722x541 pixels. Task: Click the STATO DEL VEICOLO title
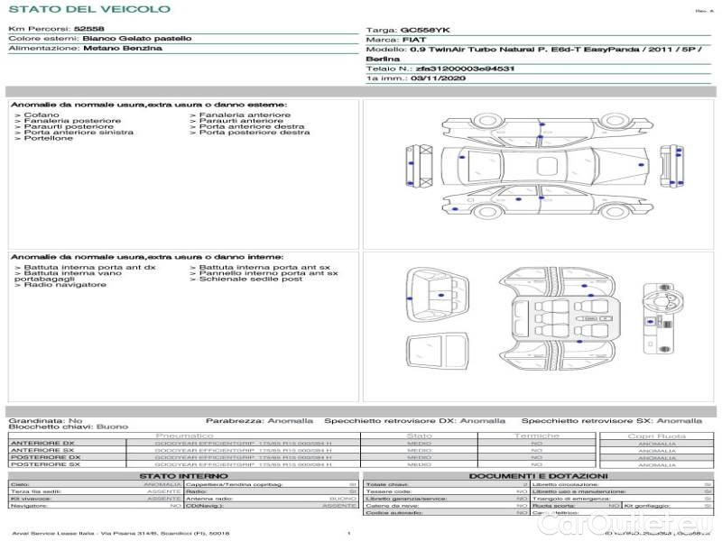89,9
